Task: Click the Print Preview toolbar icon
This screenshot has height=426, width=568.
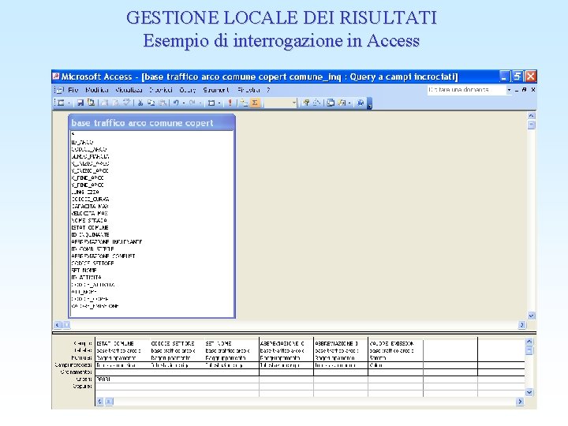Action: pos(115,103)
